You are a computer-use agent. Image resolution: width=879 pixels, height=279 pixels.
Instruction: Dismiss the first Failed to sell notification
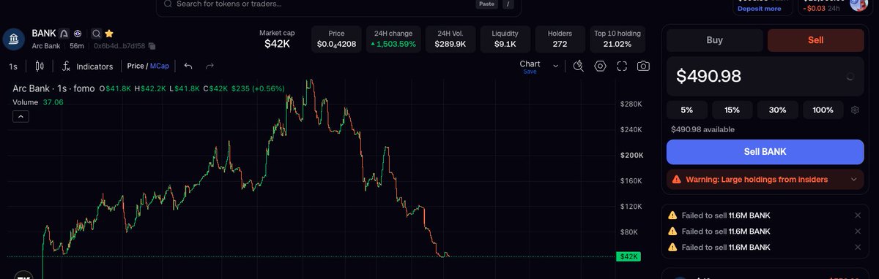[858, 215]
